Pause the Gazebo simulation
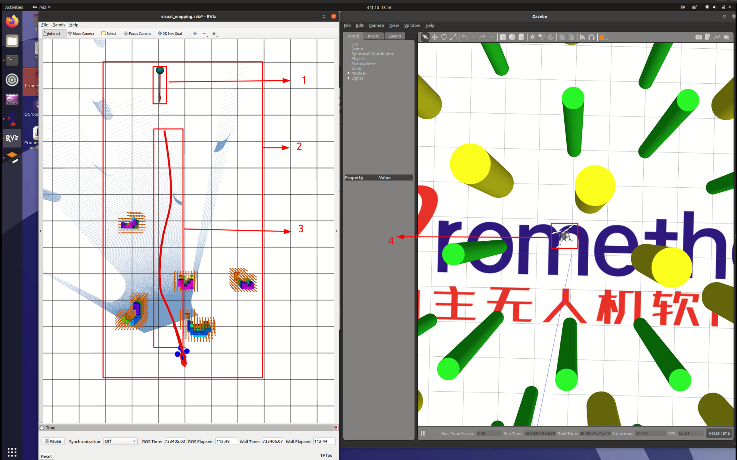Viewport: 737px width, 460px height. point(423,433)
